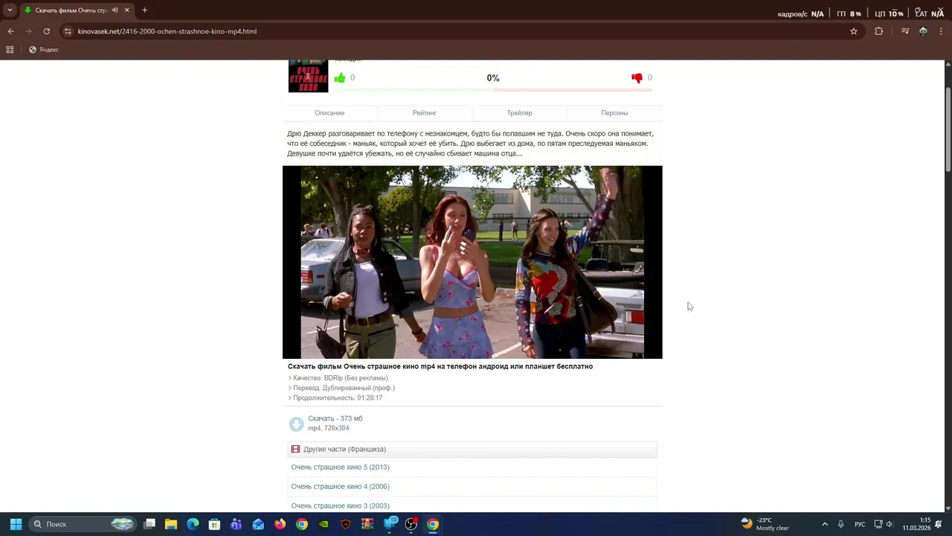Screen dimensions: 952x536
Task: Open the Windows Start menu
Action: 16,524
